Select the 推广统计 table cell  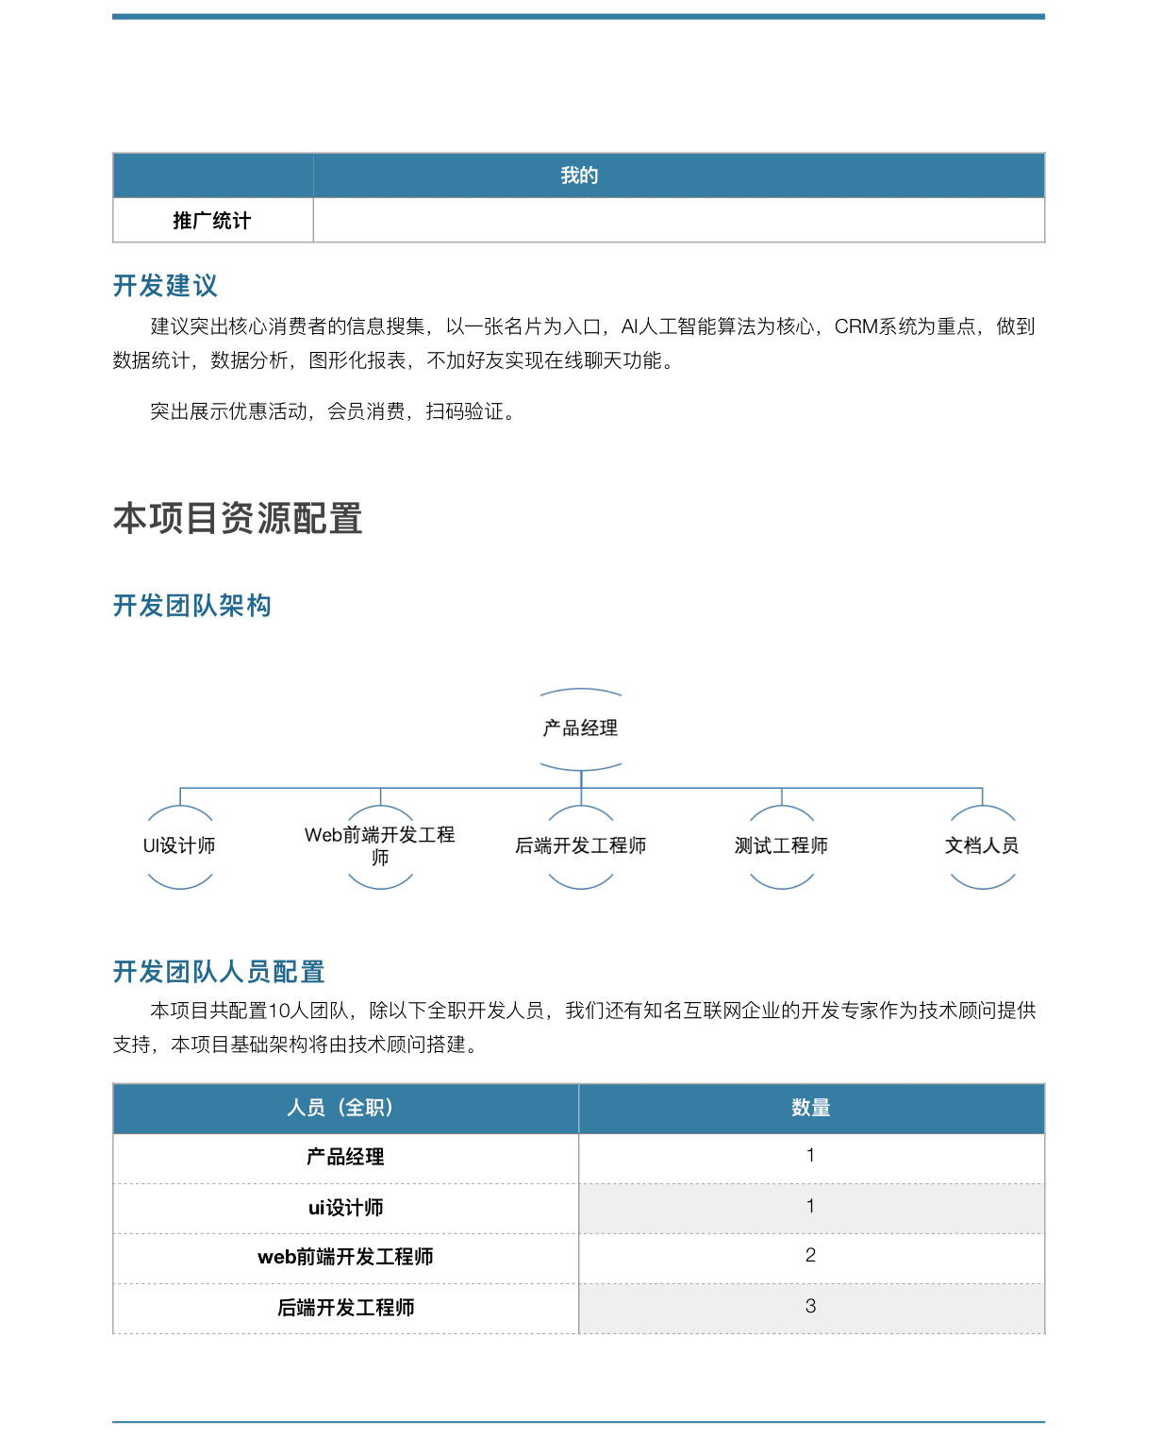(212, 221)
